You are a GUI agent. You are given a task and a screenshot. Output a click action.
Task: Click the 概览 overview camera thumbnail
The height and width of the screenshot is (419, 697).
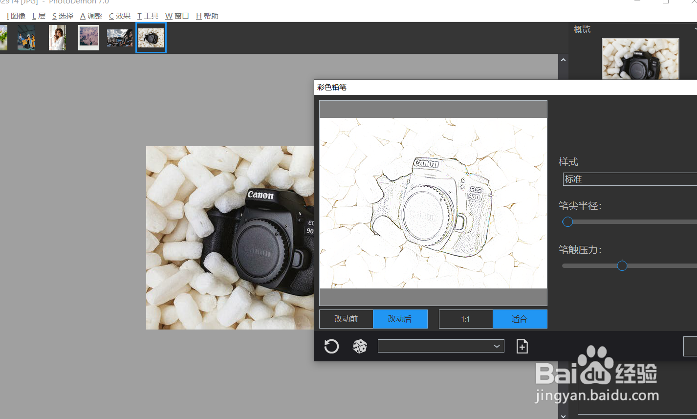[x=640, y=59]
